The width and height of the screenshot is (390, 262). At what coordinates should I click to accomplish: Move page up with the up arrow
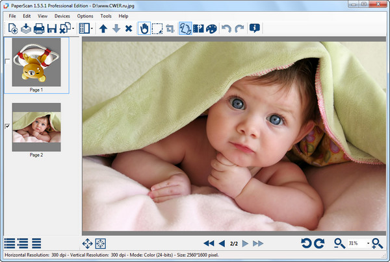click(103, 29)
